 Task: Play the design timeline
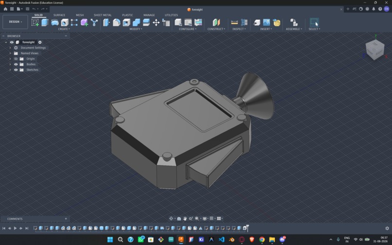(15, 228)
